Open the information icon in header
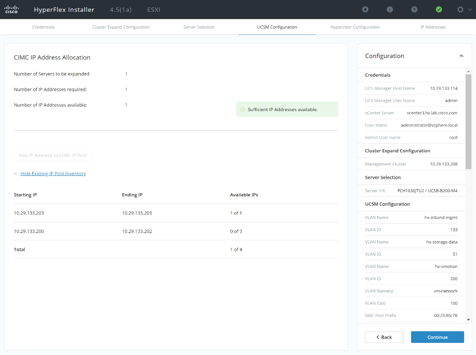This screenshot has width=476, height=355. 390,10
